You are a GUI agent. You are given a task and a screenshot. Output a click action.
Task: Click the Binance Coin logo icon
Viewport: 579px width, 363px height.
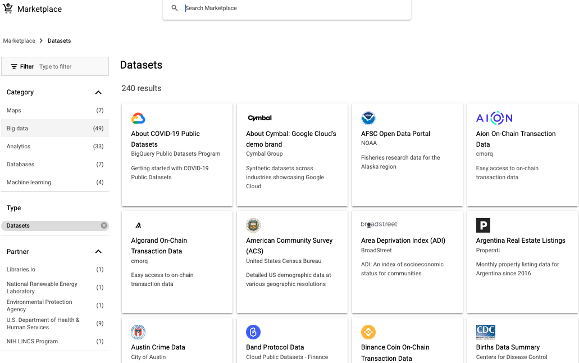click(368, 332)
